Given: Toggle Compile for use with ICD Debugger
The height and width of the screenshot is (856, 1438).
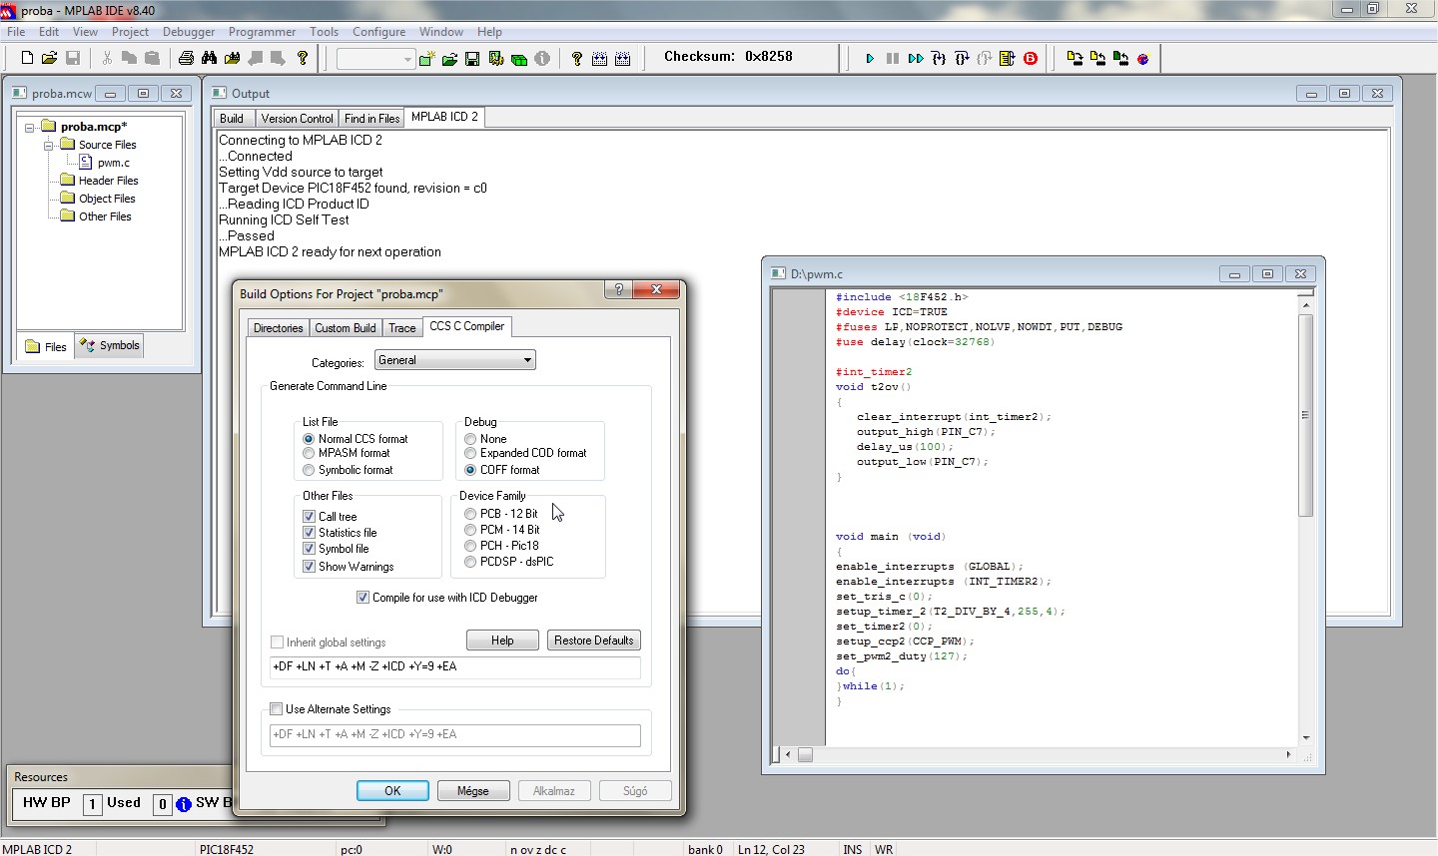Looking at the screenshot, I should (x=362, y=598).
